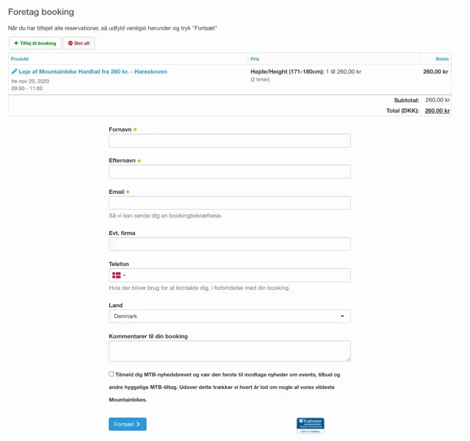This screenshot has width=470, height=441.
Task: Focus the Fornavn input field
Action: (x=229, y=141)
